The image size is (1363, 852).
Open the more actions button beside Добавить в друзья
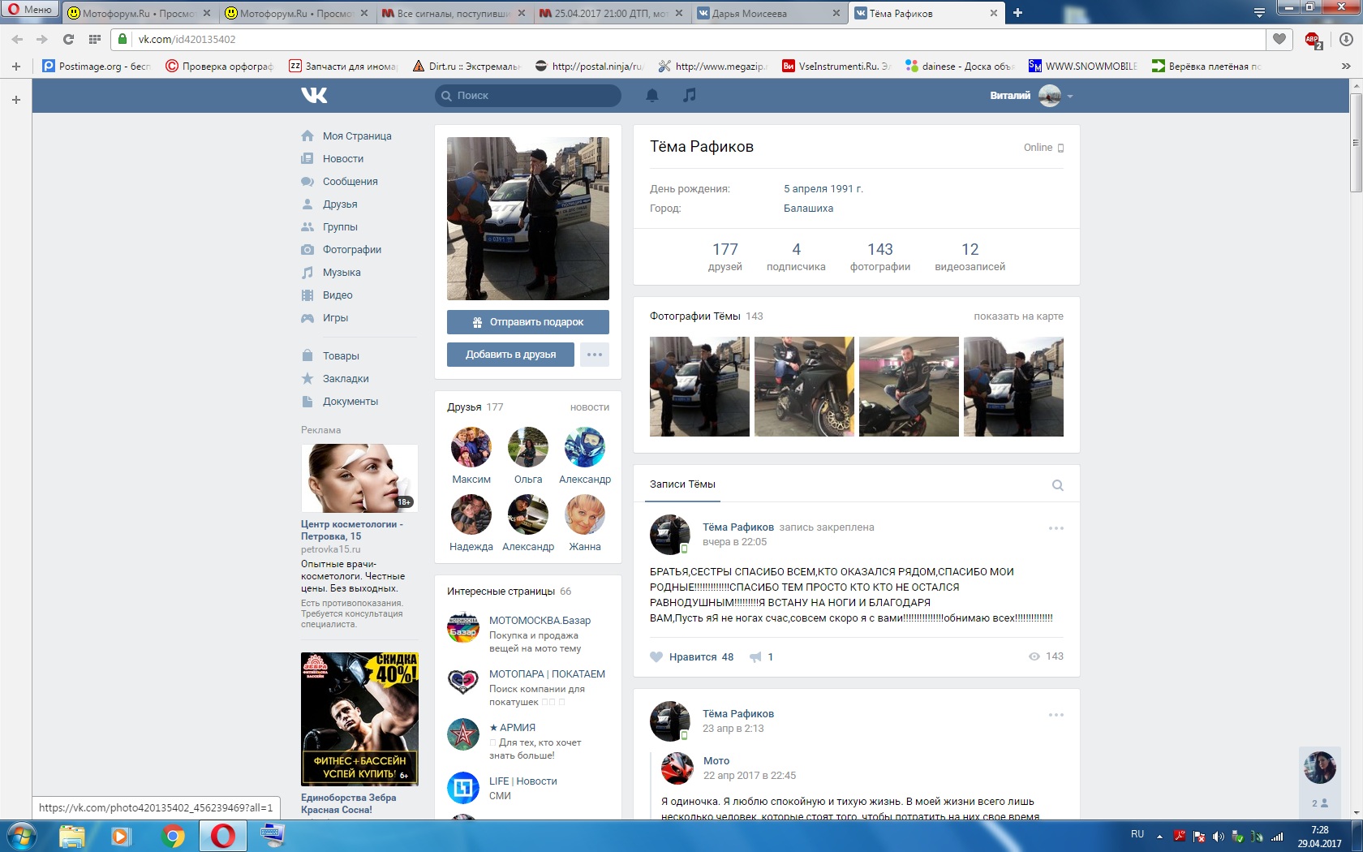(x=594, y=355)
